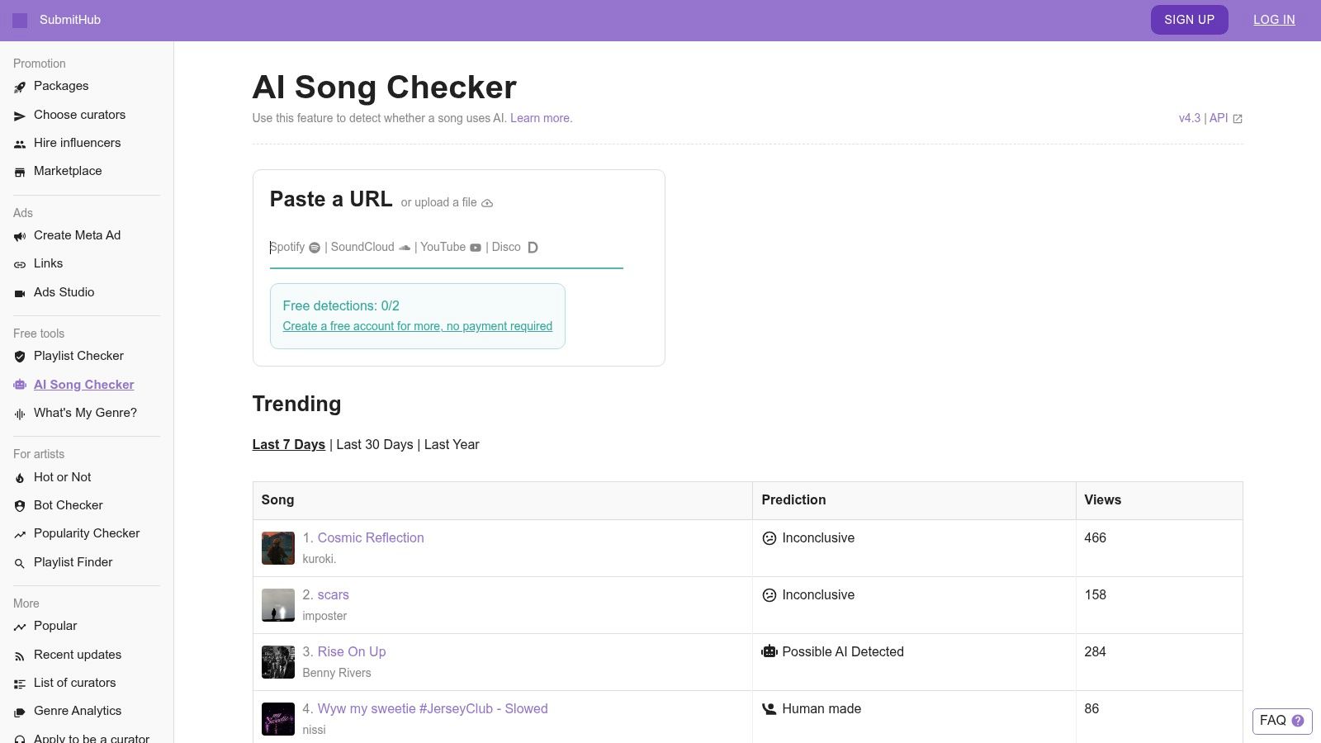This screenshot has width=1321, height=743.
Task: Open Recent updates in sidebar
Action: pos(78,655)
